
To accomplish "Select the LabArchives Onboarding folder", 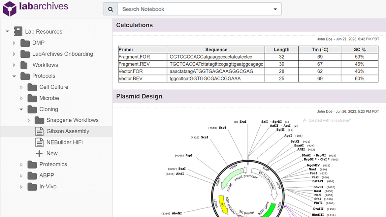I will tap(62, 54).
